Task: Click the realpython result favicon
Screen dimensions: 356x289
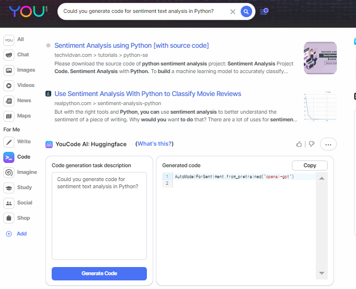Action: click(x=48, y=94)
